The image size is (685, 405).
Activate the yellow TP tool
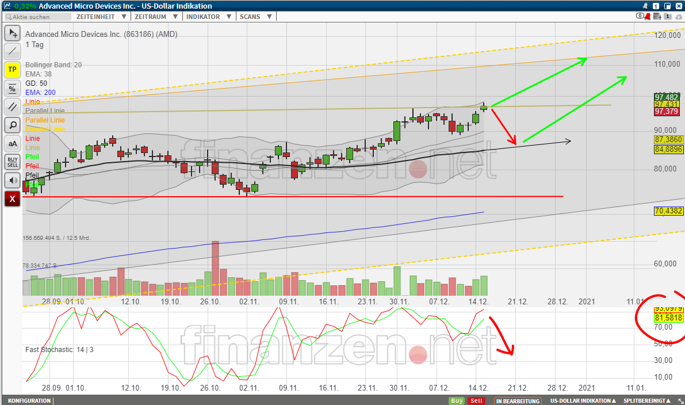(12, 70)
